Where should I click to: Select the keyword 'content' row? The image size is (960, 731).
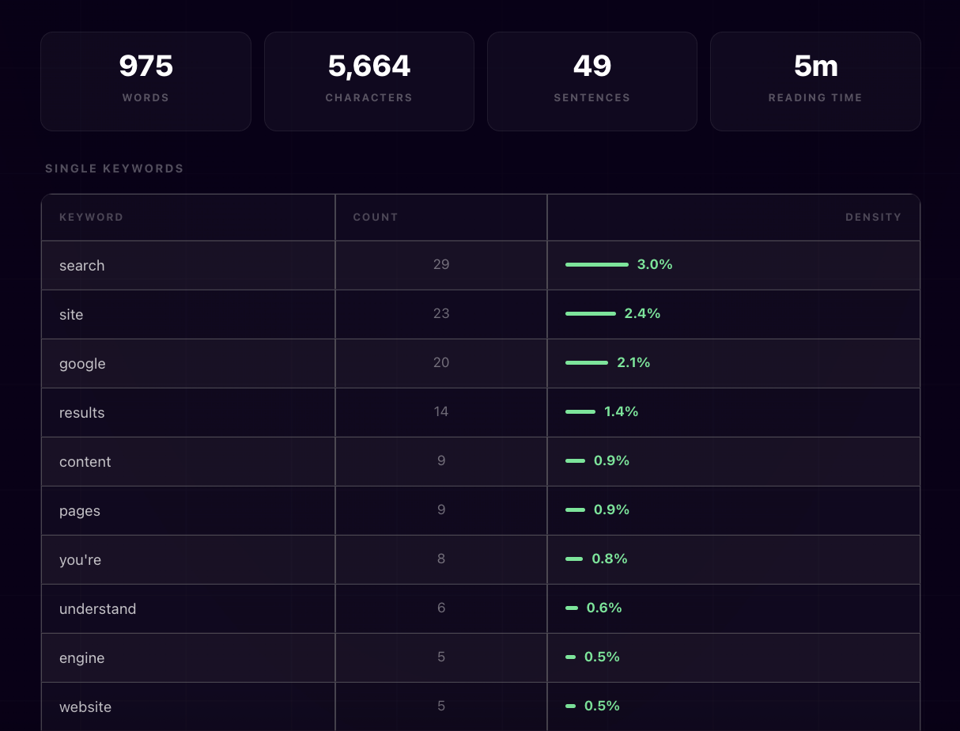pyautogui.click(x=187, y=461)
